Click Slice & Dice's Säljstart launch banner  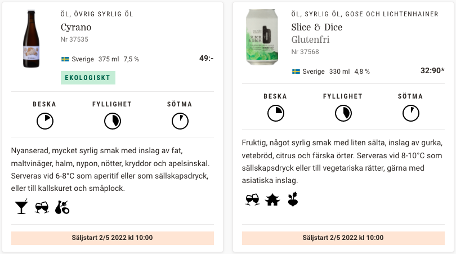(343, 238)
